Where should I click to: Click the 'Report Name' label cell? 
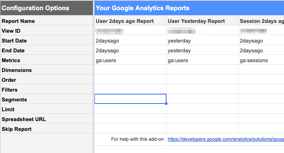47,21
